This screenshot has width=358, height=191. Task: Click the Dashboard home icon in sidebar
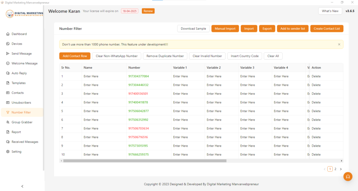click(x=8, y=34)
